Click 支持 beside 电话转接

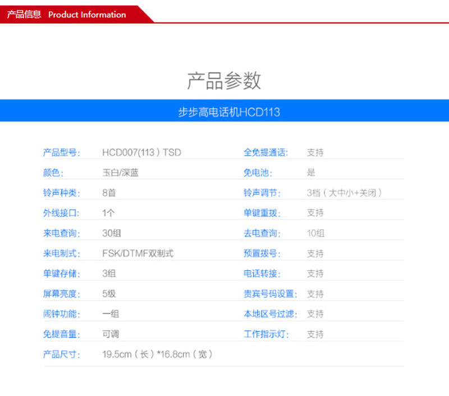point(315,274)
